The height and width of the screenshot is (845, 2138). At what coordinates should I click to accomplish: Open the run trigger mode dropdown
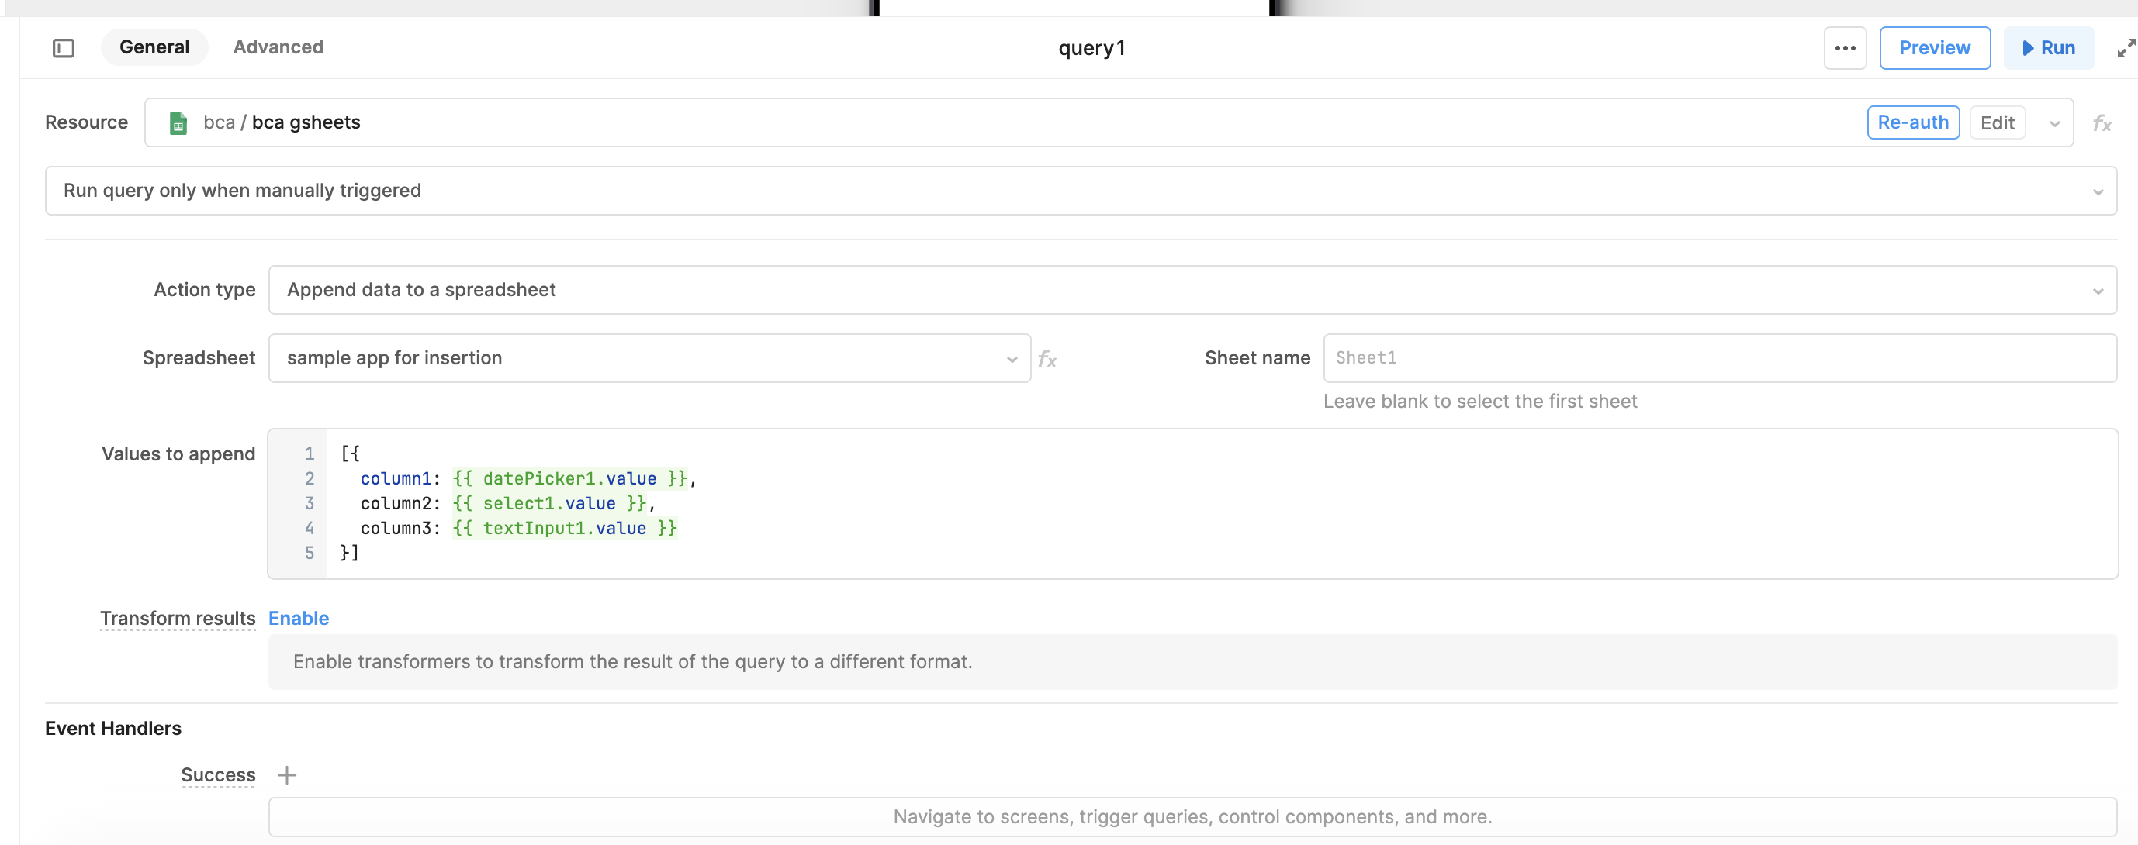[x=1081, y=191]
